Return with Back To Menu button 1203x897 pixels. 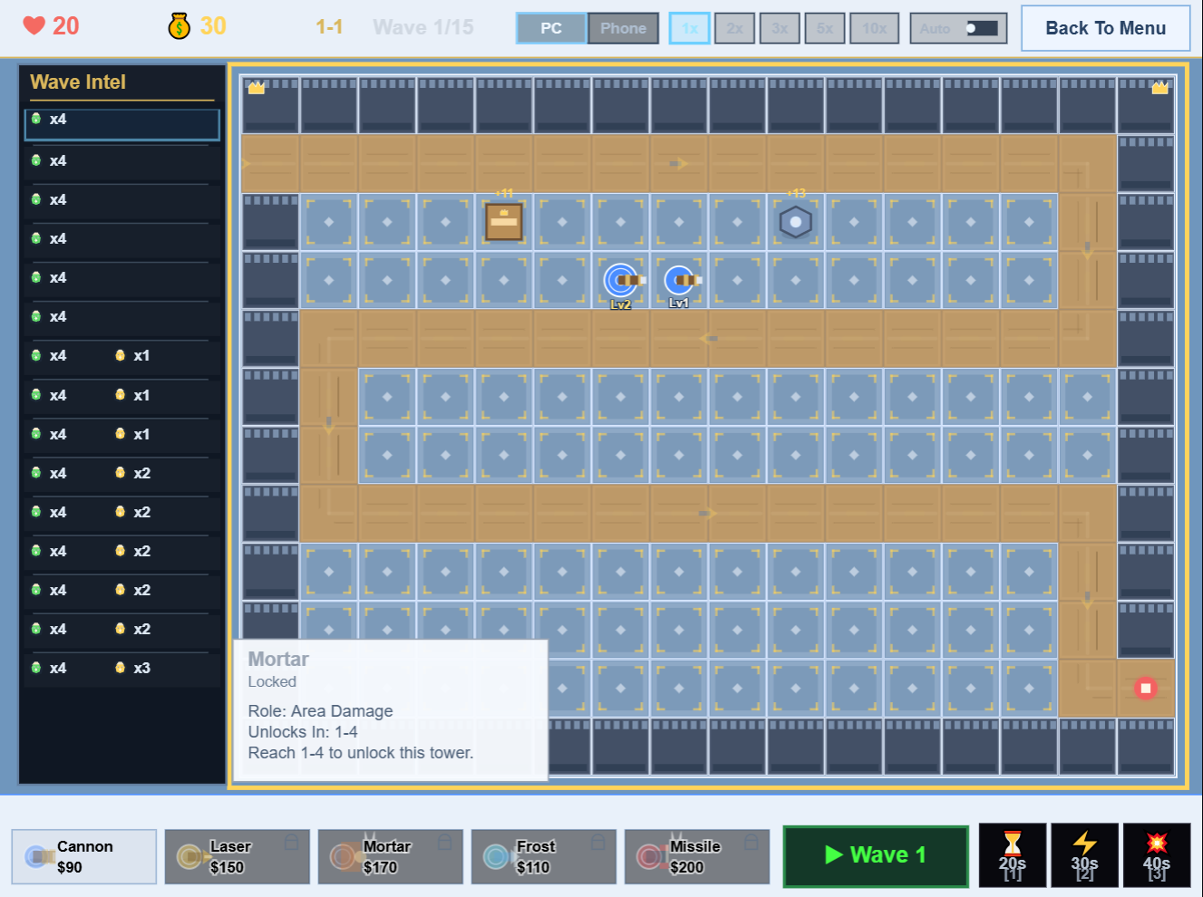pos(1105,28)
